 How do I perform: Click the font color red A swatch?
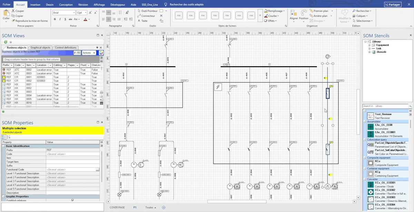(85, 19)
